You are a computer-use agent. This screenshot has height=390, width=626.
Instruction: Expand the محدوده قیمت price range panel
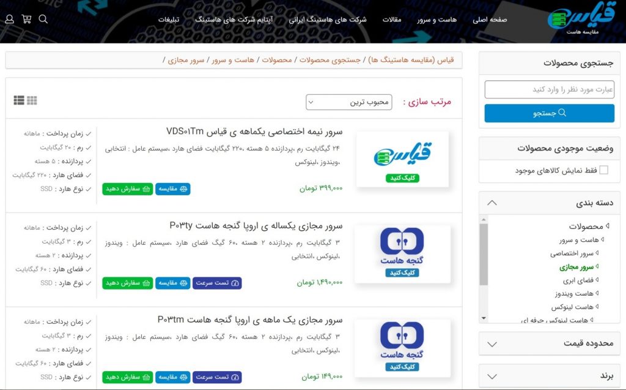coord(492,343)
